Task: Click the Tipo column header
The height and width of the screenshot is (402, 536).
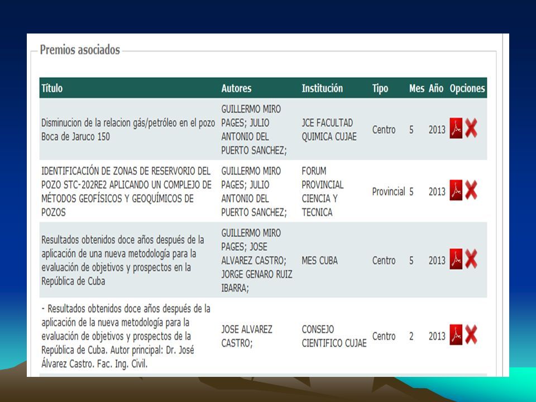Action: [x=380, y=88]
